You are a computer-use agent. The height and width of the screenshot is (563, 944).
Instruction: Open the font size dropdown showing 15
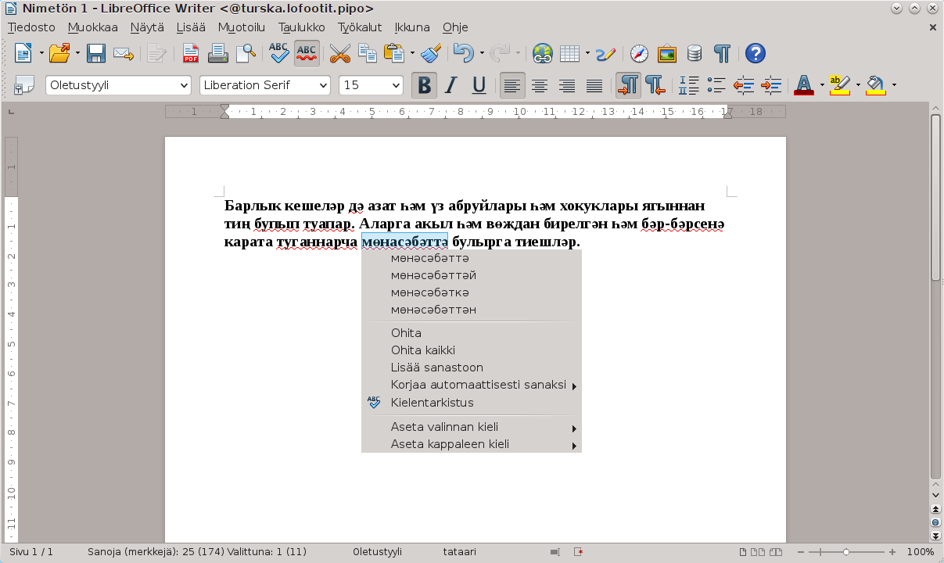click(x=395, y=85)
